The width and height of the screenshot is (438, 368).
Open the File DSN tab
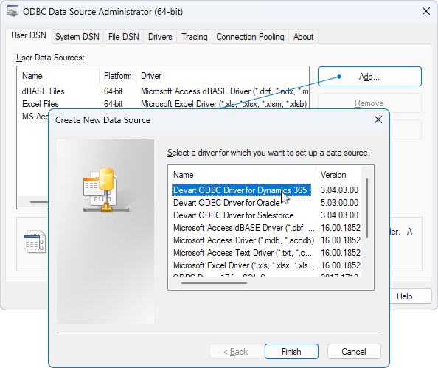click(x=123, y=37)
